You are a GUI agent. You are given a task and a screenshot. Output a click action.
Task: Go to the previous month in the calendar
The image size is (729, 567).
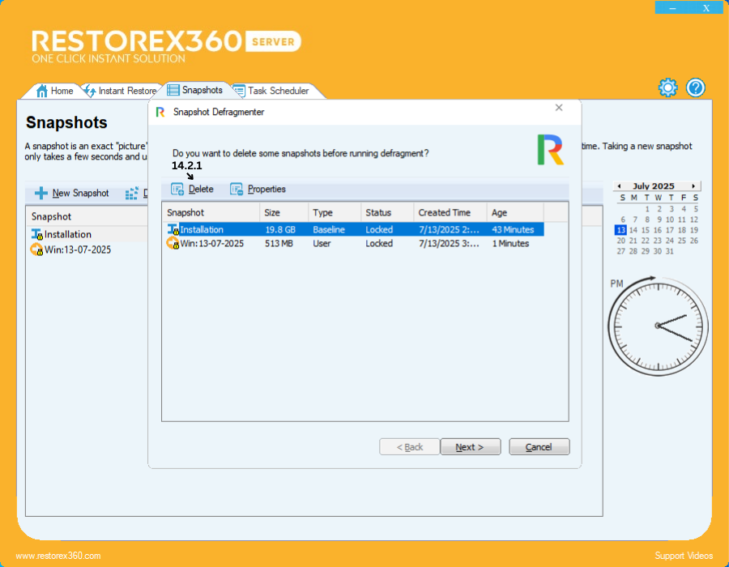point(620,186)
